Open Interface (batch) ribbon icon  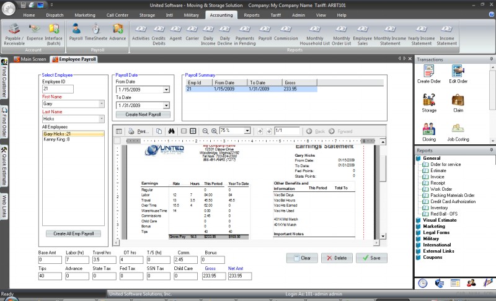[x=53, y=35]
